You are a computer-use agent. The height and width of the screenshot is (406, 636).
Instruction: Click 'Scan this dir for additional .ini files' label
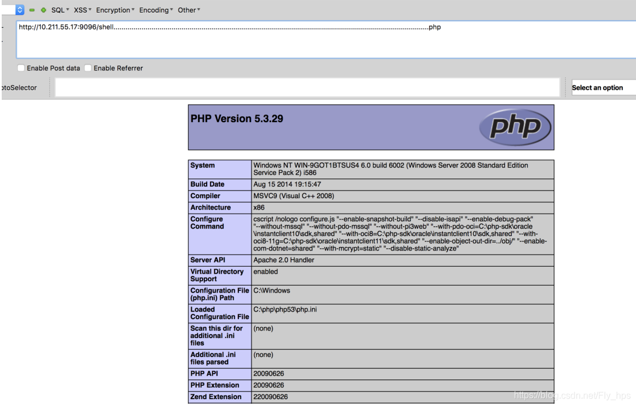(220, 336)
